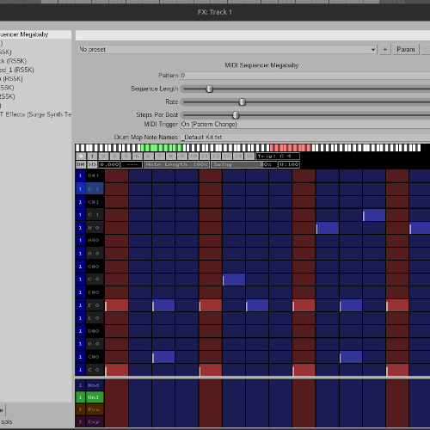Click the C 0 row note label
This screenshot has height=430, width=430.
click(95, 370)
